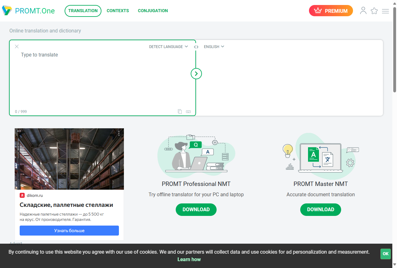Screen dimensions: 397x268
Task: Open the virtual keyboard icon
Action: tap(188, 111)
